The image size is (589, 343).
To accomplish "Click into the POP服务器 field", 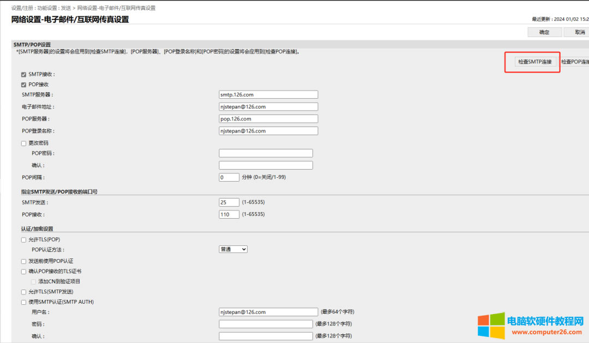I will point(268,119).
